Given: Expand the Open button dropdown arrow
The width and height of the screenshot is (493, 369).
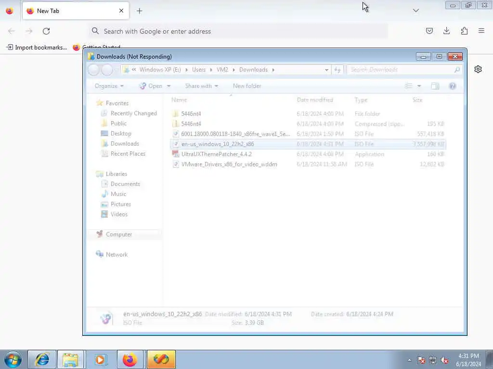Looking at the screenshot, I should (x=169, y=86).
